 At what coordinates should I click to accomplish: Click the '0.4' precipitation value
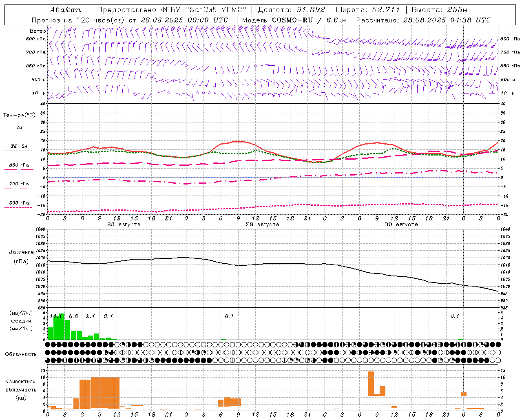[x=108, y=316]
